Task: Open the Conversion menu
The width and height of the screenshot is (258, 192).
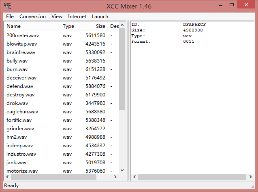Action: (32, 17)
